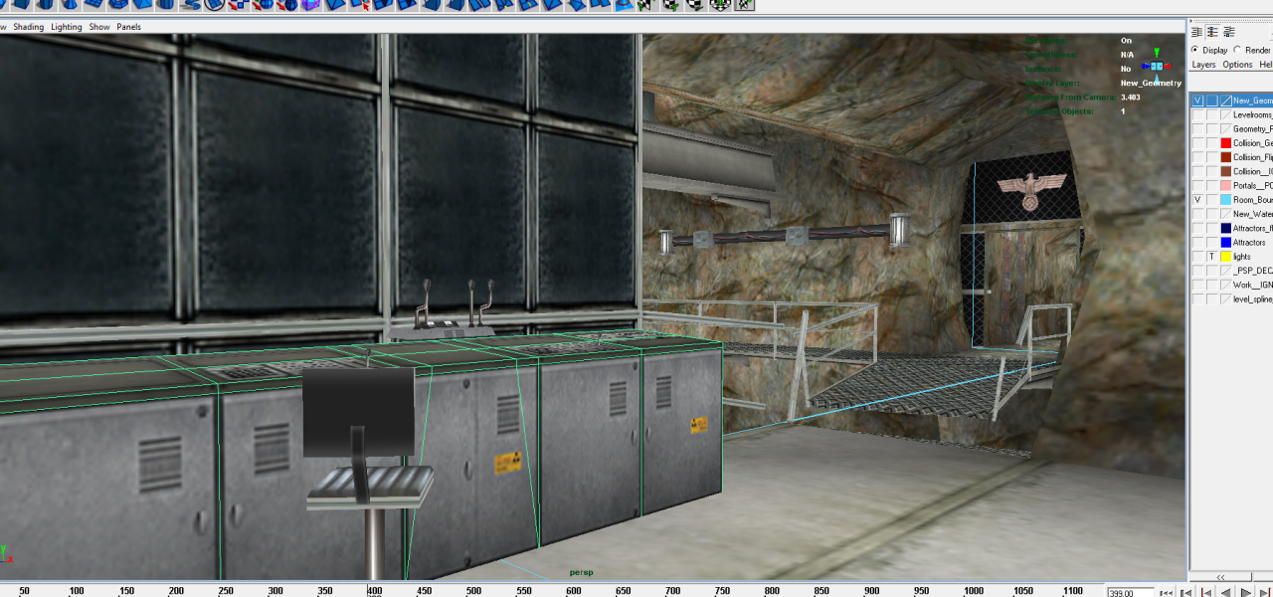1273x597 pixels.
Task: Select the Attractors layer name
Action: [x=1249, y=243]
